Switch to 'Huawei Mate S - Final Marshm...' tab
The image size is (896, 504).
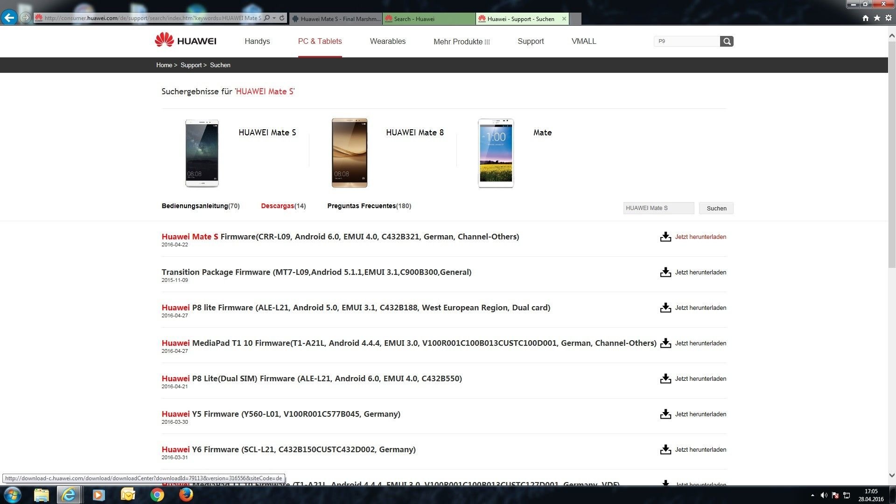coord(336,19)
